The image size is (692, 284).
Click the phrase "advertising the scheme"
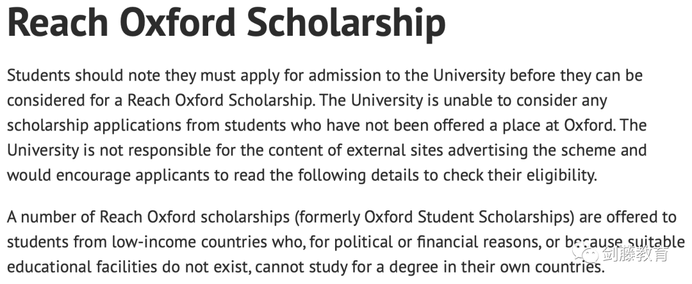click(x=532, y=151)
